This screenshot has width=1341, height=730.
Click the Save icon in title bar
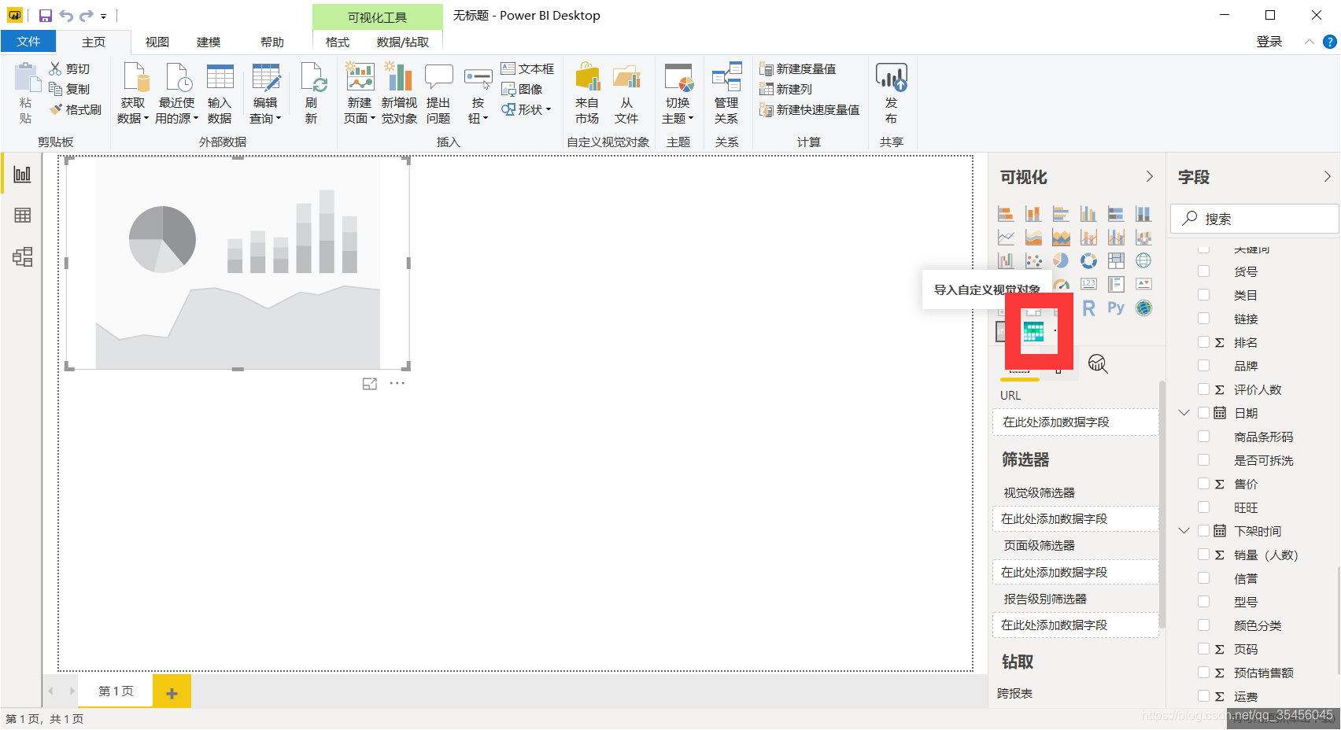click(45, 16)
